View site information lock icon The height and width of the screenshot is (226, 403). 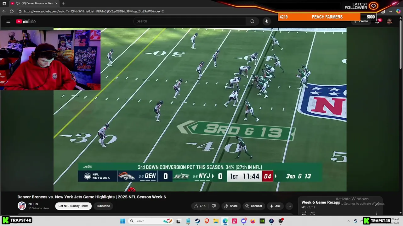pos(20,11)
